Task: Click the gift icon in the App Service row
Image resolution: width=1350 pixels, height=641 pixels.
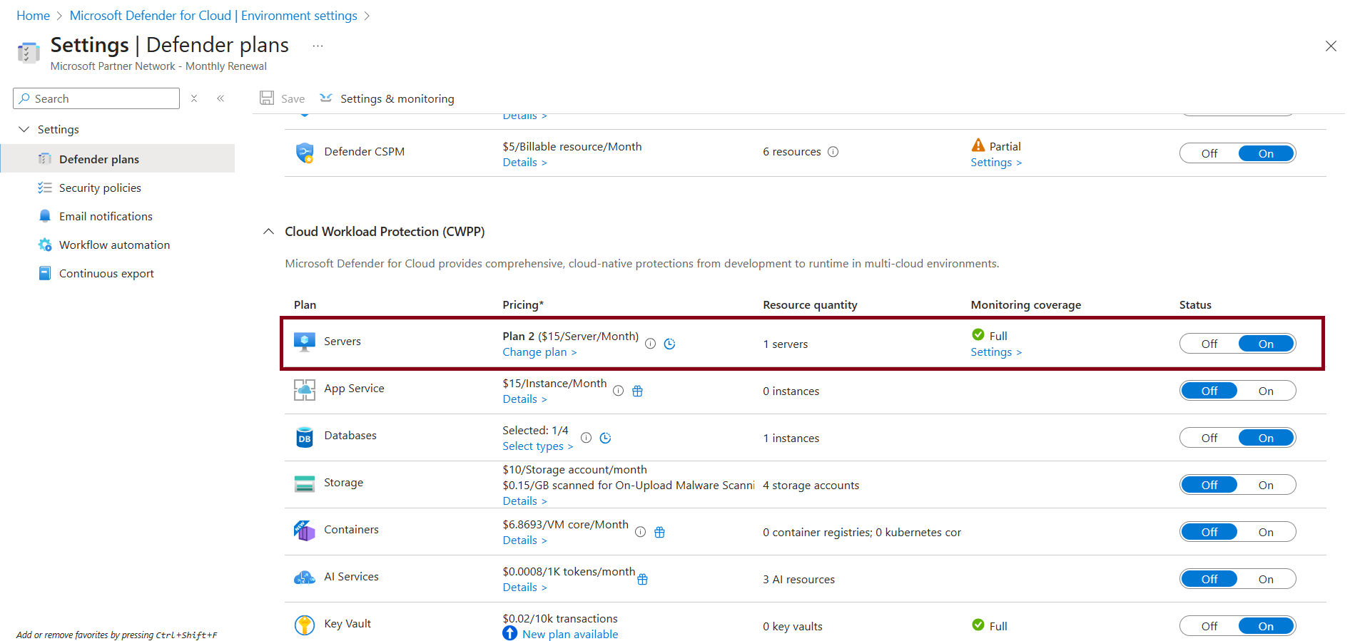Action: pyautogui.click(x=638, y=391)
